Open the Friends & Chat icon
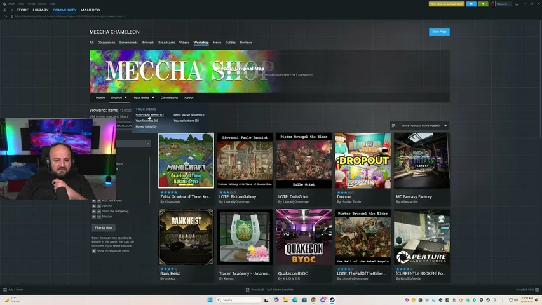 (537, 290)
